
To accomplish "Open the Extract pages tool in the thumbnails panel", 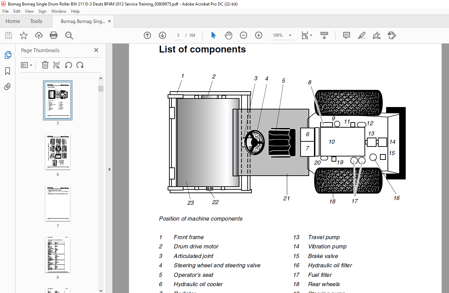I will click(x=57, y=65).
